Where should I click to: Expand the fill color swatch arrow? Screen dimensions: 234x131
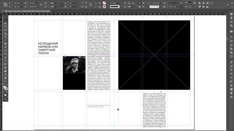[x=107, y=3]
